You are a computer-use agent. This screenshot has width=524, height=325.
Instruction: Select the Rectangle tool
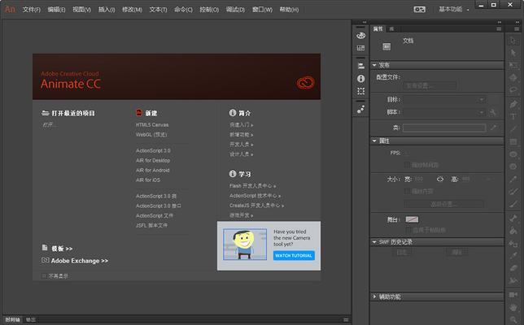(513, 142)
